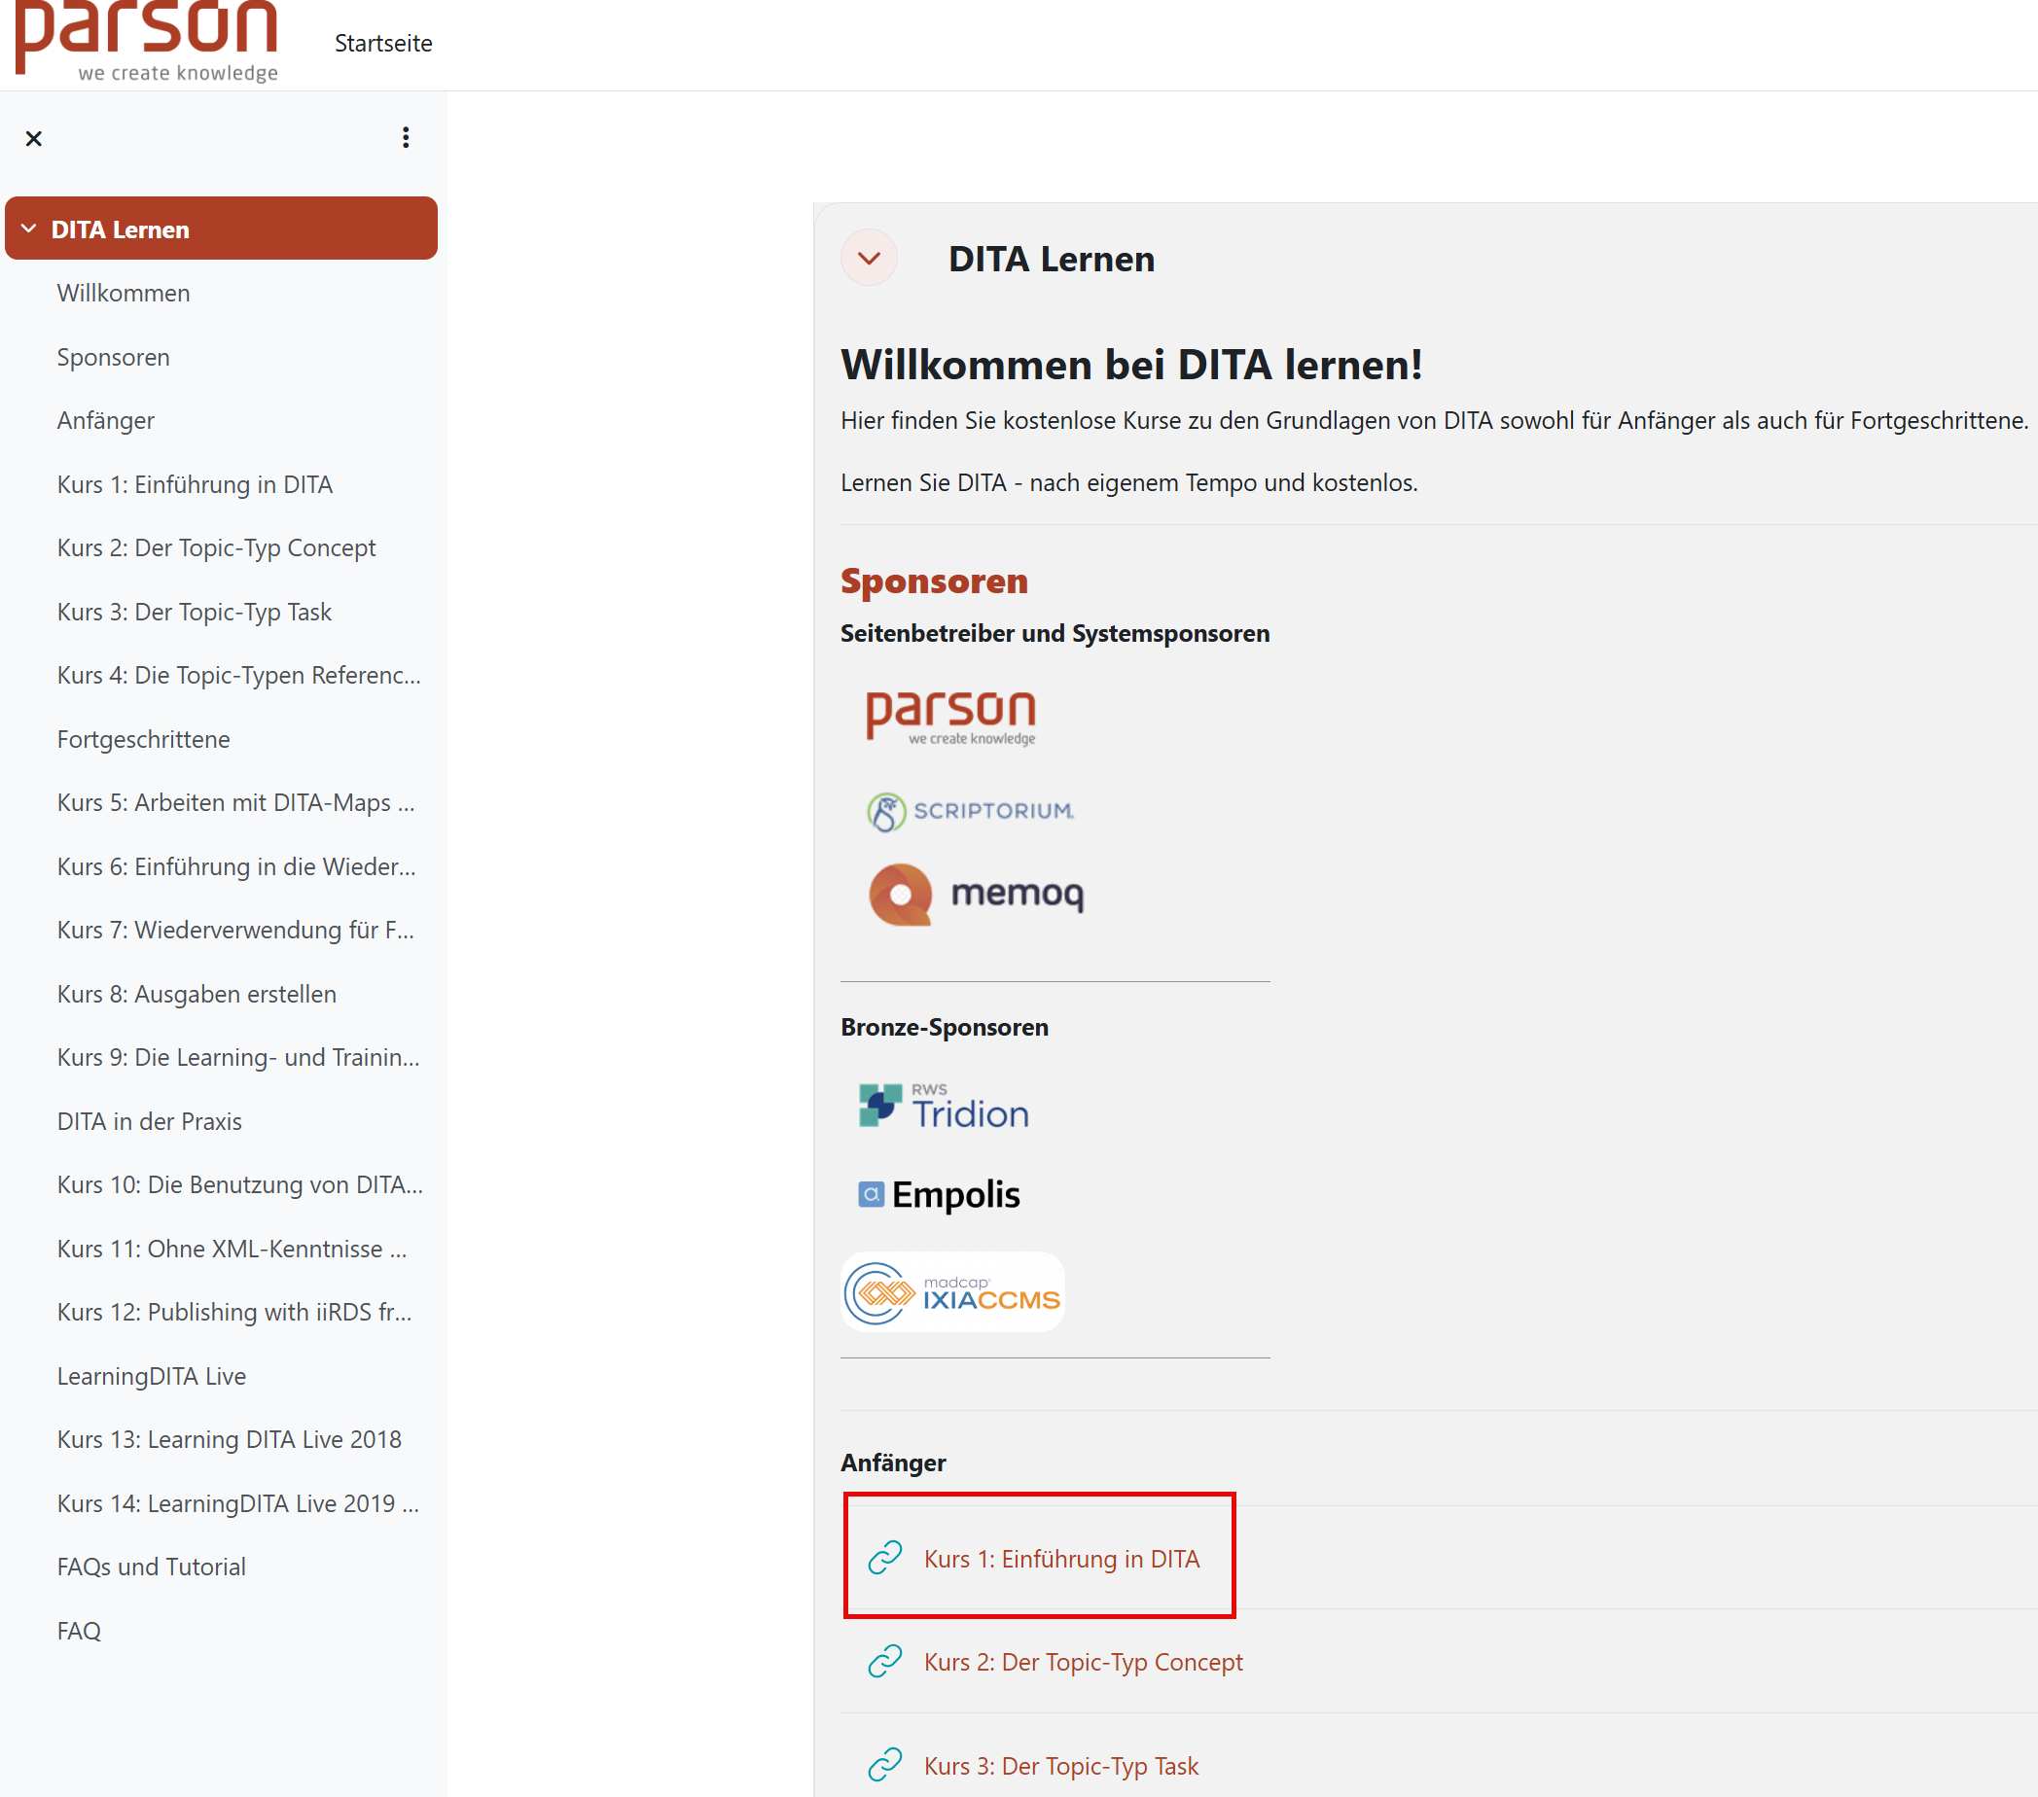Open sidebar Kurs 4: Die Topic-Typen Referenc...

239,675
